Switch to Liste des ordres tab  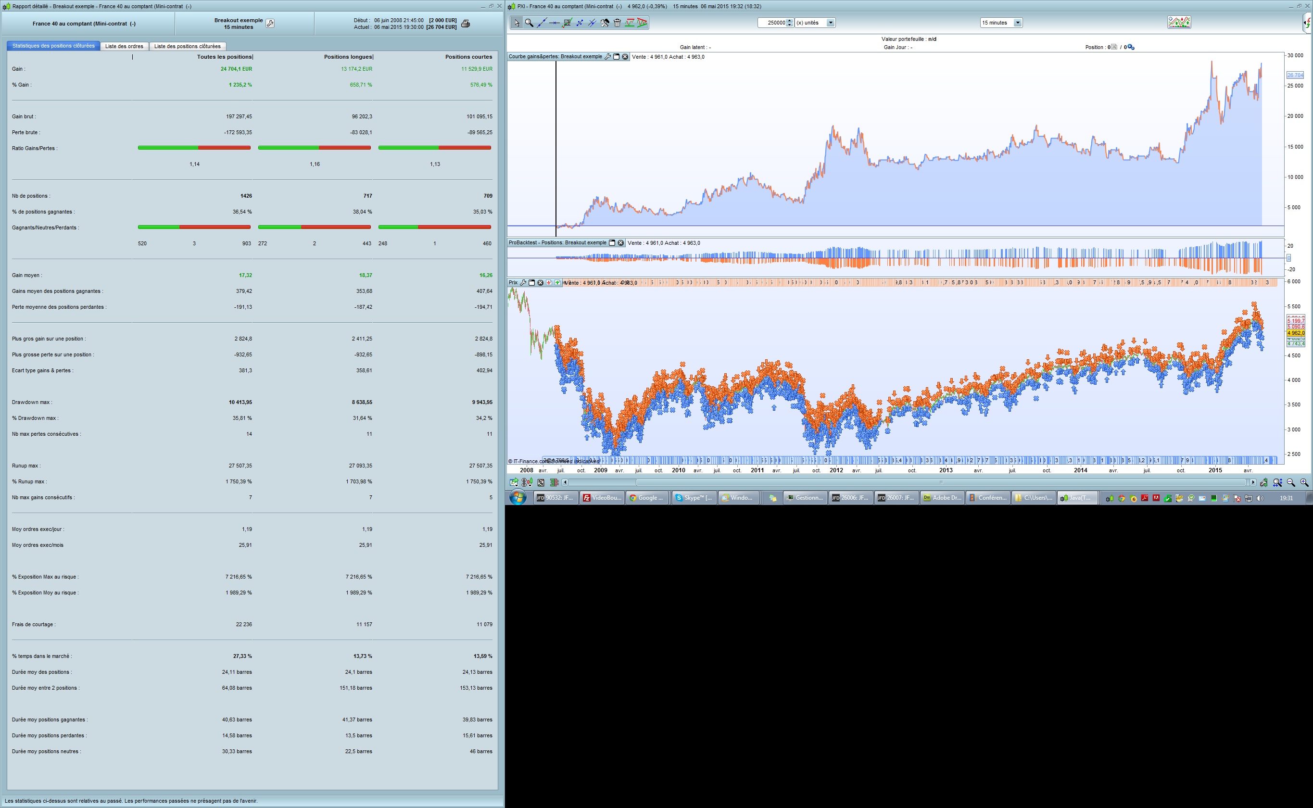[x=124, y=47]
